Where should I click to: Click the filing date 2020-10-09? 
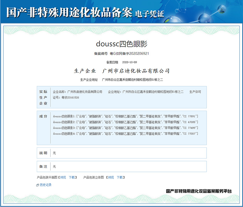[x=130, y=62]
